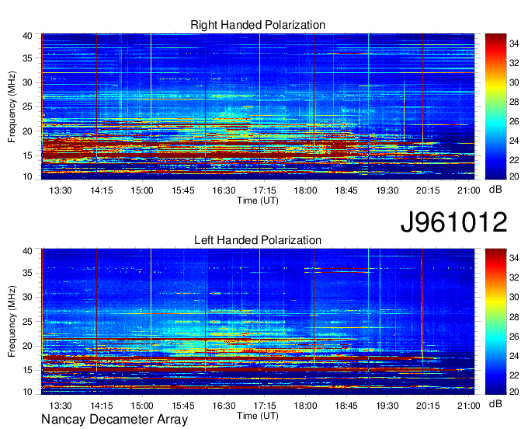Click "30" frequency tick of Right Handed plot
Screen dimensions: 528x429
27,82
